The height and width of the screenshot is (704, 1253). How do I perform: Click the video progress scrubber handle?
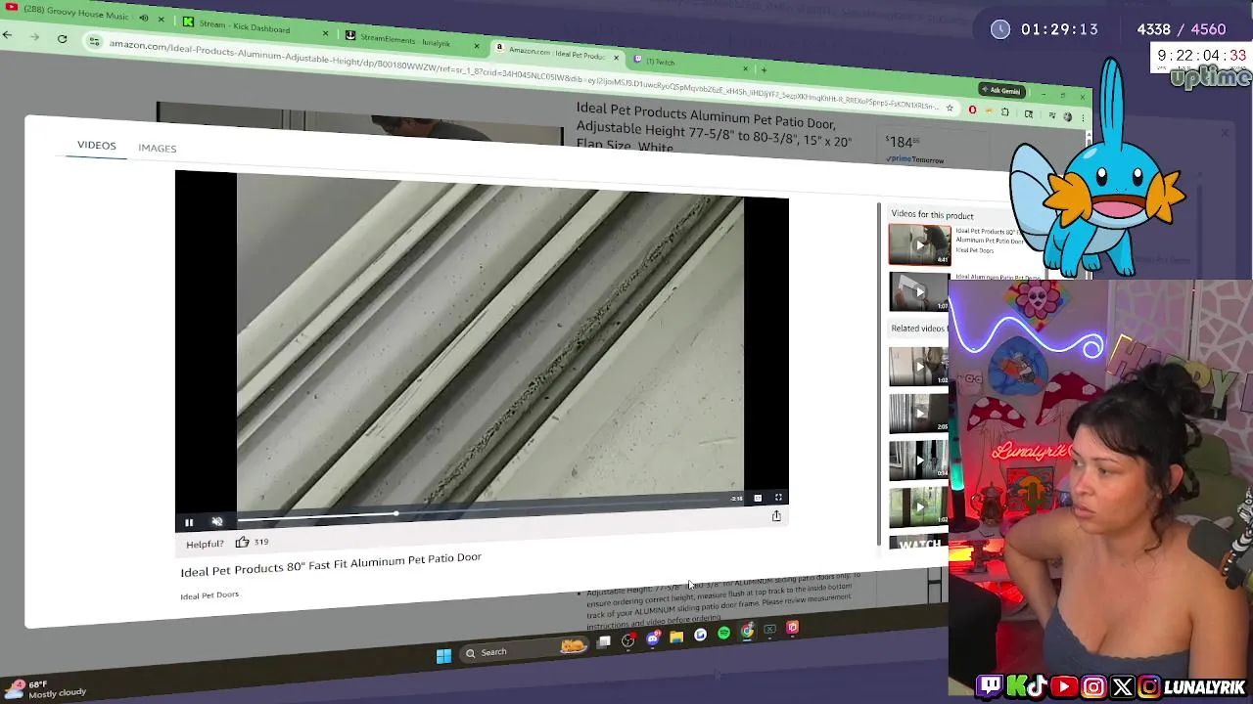pyautogui.click(x=396, y=513)
